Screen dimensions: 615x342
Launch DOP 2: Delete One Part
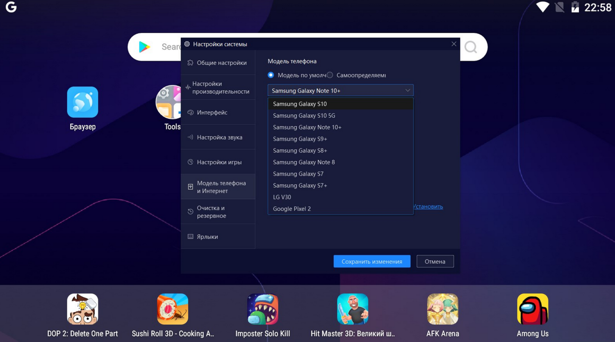[82, 309]
